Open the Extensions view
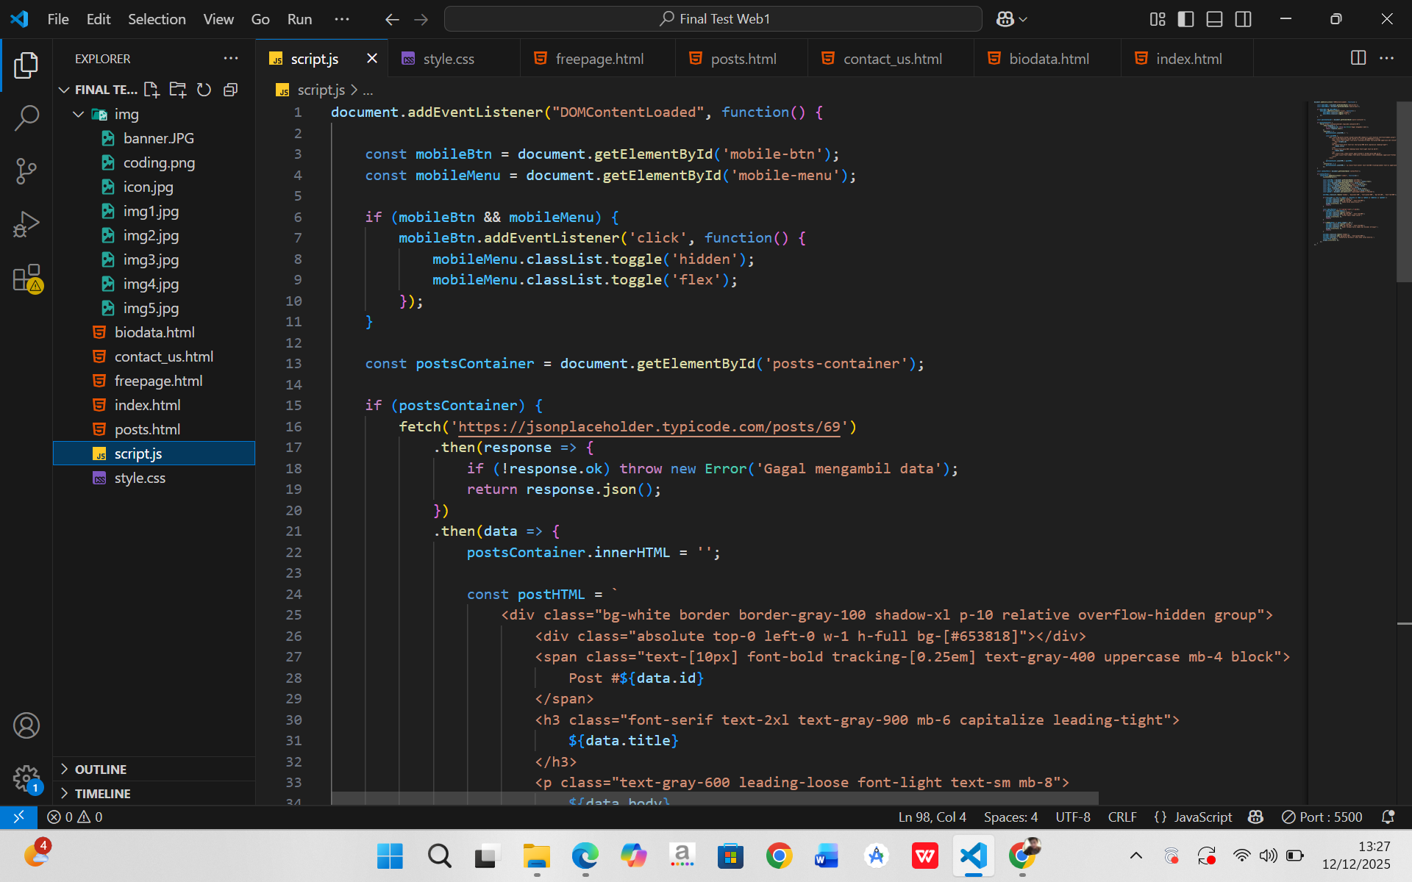1412x882 pixels. (26, 279)
